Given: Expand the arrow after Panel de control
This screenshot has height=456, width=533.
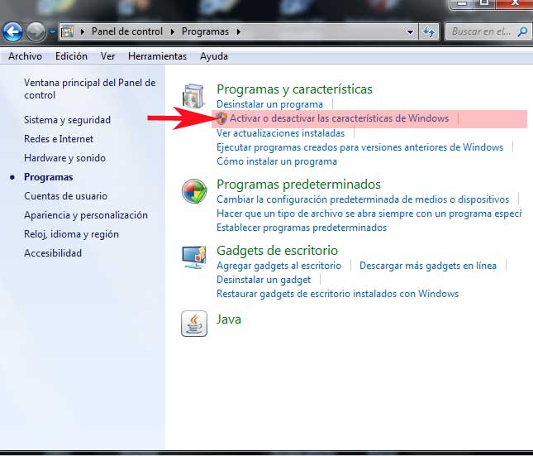Looking at the screenshot, I should click(173, 31).
